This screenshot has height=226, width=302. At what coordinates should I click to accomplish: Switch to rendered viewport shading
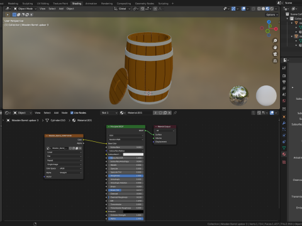pyautogui.click(x=272, y=9)
